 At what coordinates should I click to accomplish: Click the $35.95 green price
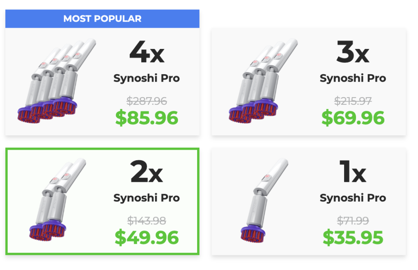[x=353, y=238]
